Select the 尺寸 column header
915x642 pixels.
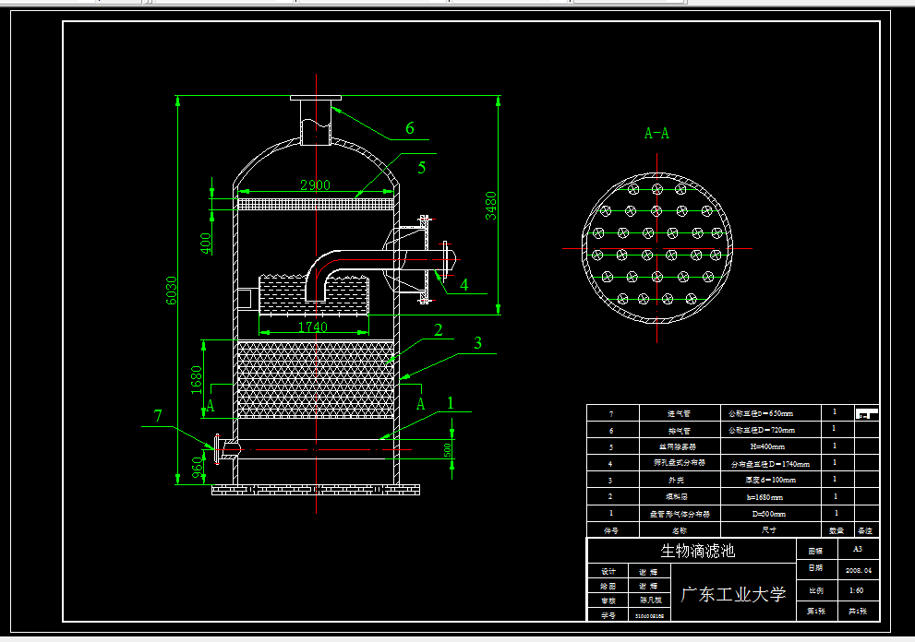click(x=769, y=530)
